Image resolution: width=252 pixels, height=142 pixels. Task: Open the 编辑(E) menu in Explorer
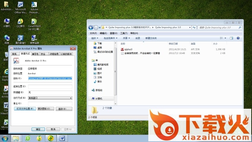[103, 33]
